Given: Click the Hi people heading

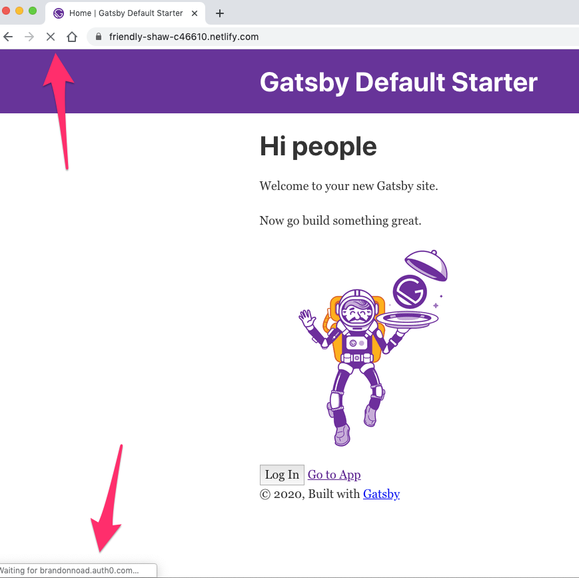Looking at the screenshot, I should point(318,147).
